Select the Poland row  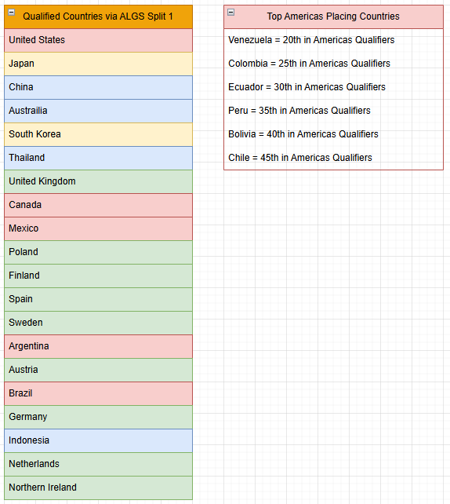click(98, 252)
